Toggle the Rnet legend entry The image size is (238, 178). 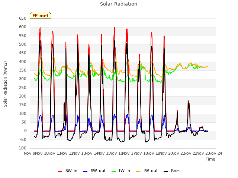(x=172, y=171)
